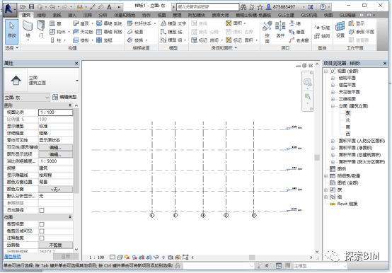The image size is (392, 273).
Task: Expand the 明细表/数量 tree node
Action: click(325, 176)
